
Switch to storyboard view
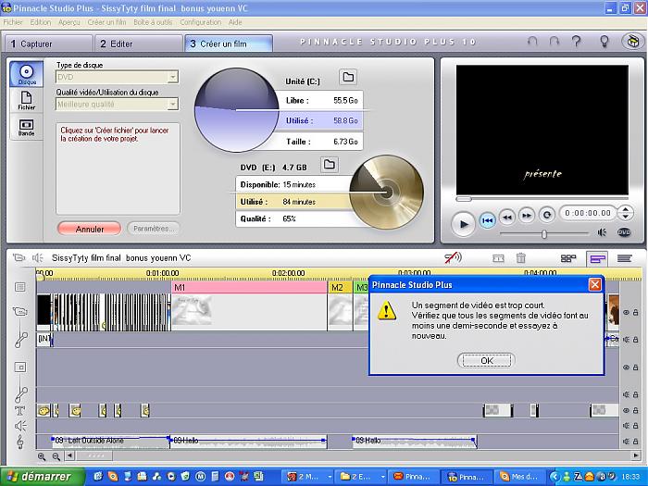568,258
